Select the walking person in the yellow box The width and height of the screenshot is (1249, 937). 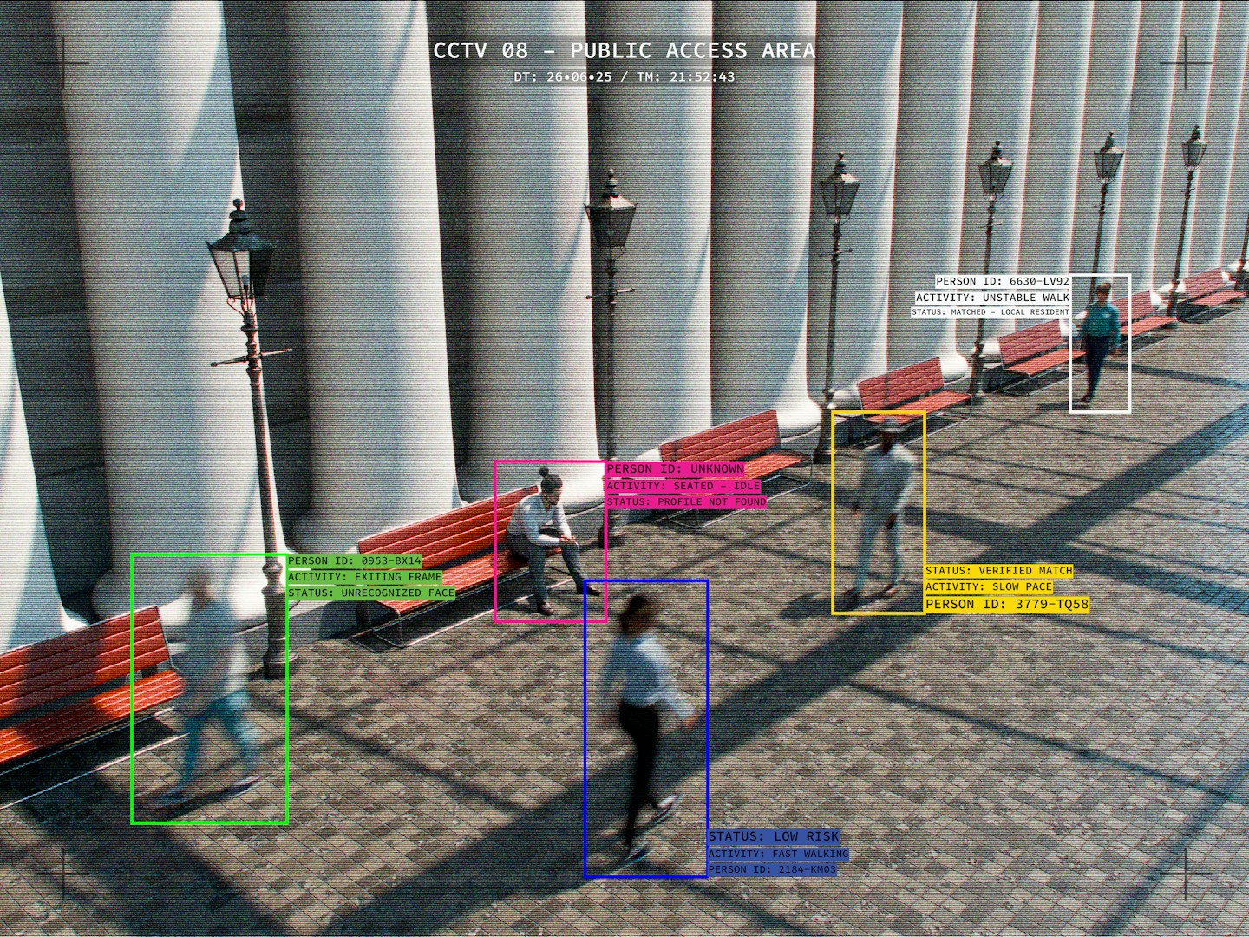coord(879,512)
